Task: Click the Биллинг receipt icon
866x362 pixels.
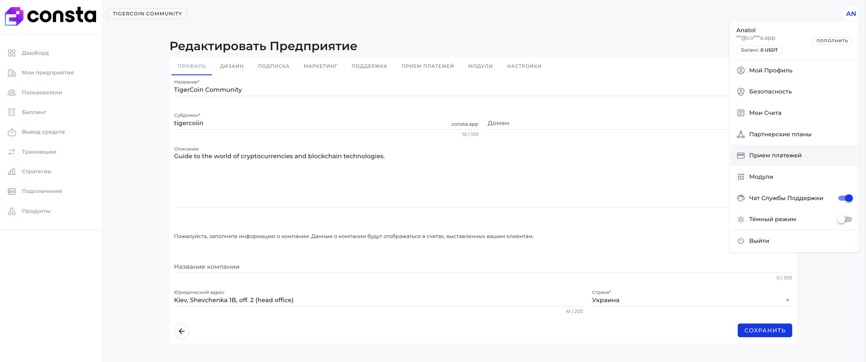Action: (12, 112)
